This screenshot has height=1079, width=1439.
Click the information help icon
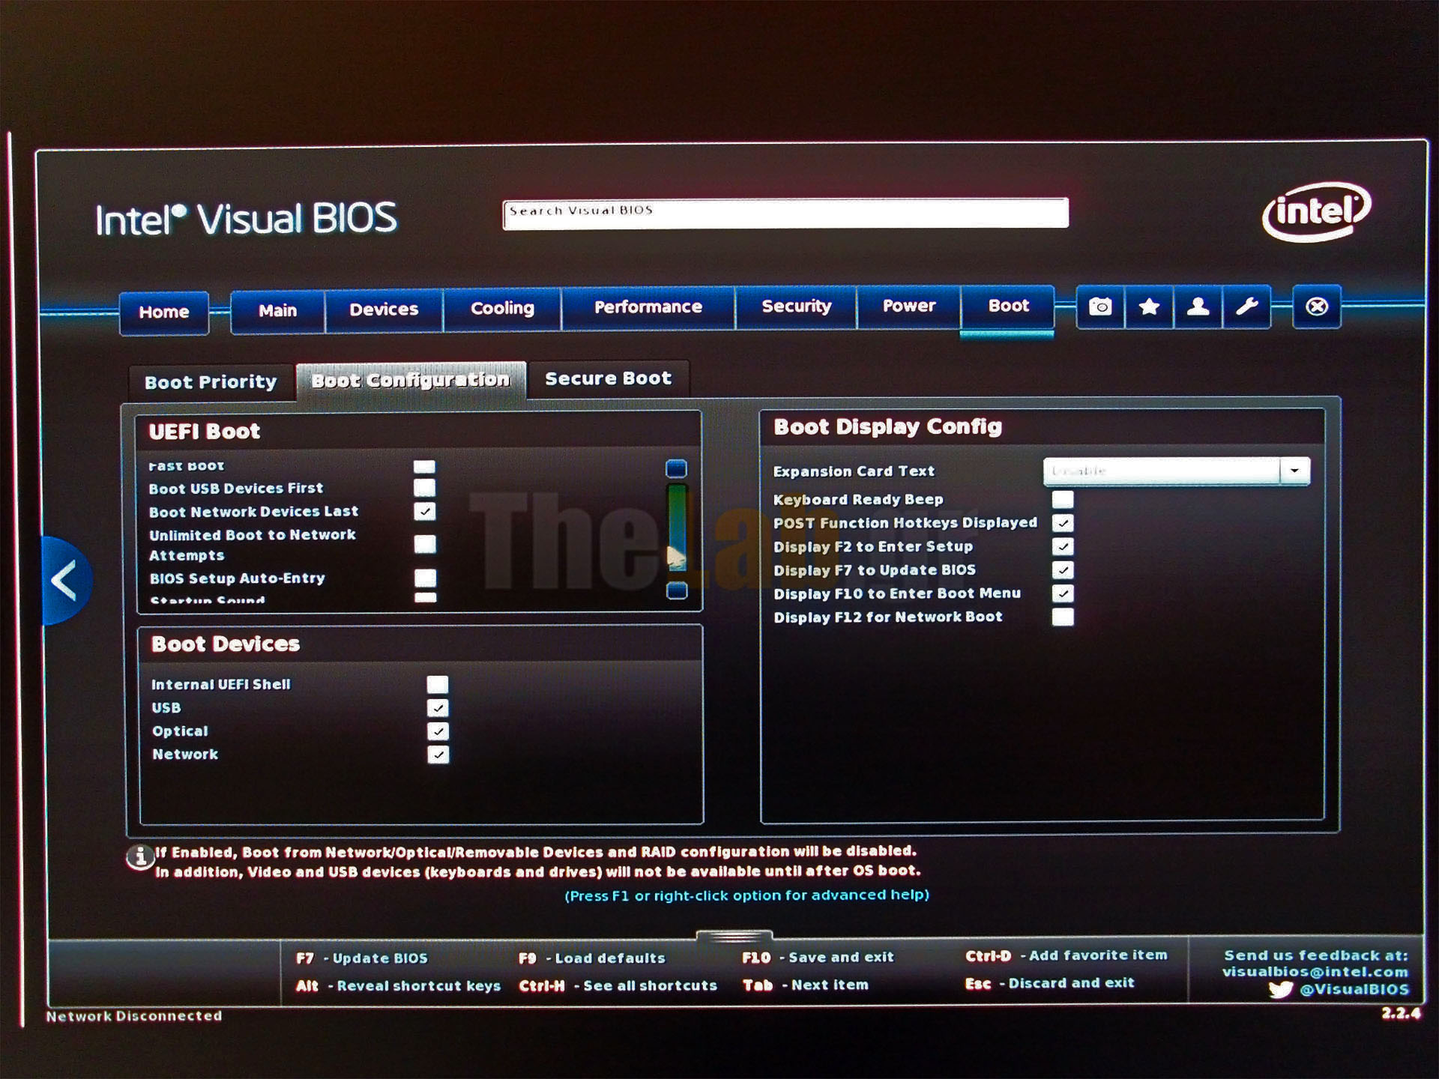[139, 856]
